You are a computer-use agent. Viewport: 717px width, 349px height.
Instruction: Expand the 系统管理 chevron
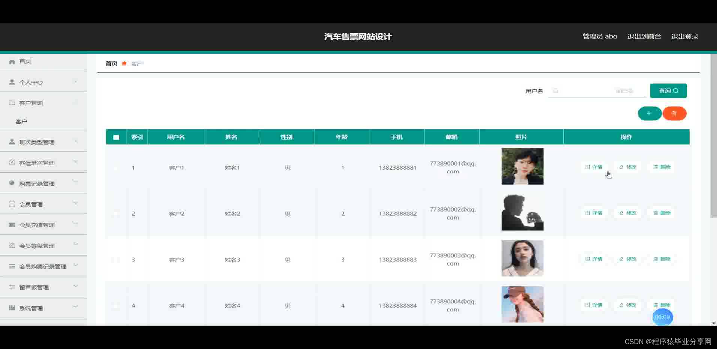pyautogui.click(x=76, y=307)
